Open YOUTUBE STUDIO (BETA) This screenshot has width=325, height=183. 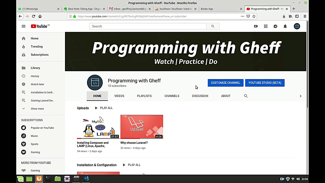pos(265,83)
